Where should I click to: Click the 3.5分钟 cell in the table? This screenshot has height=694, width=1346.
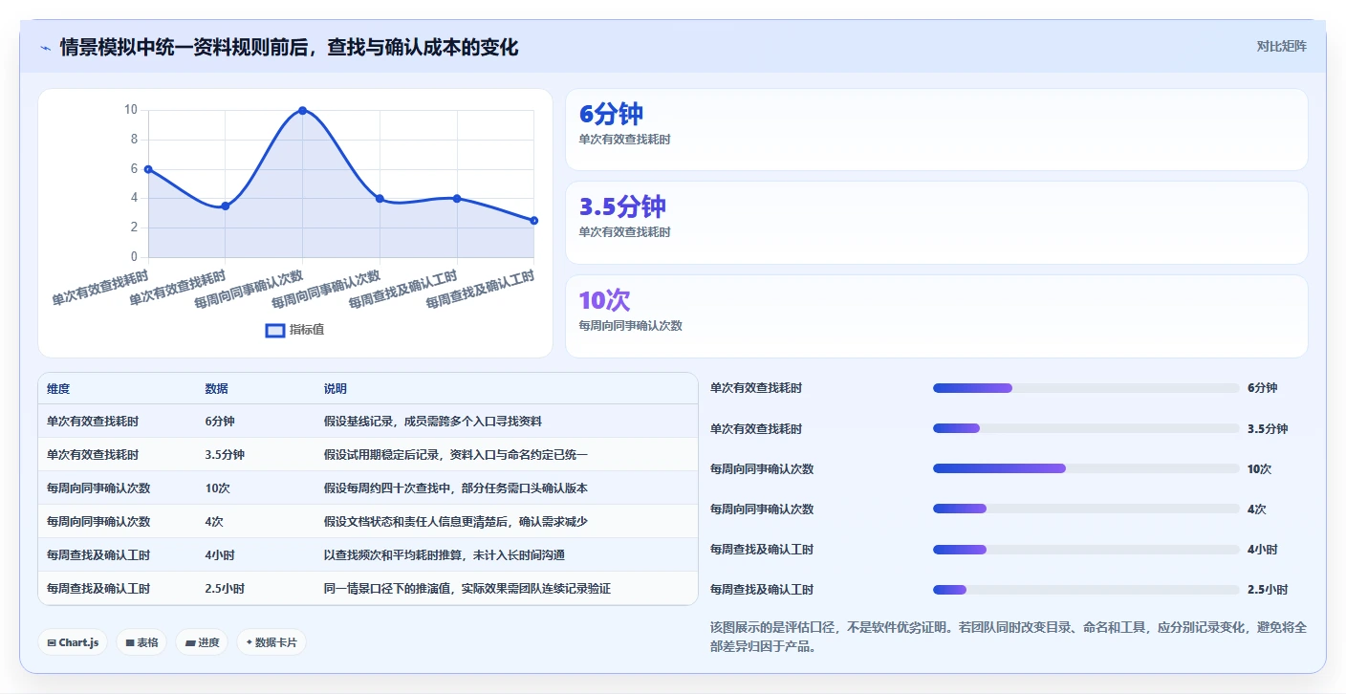click(225, 454)
